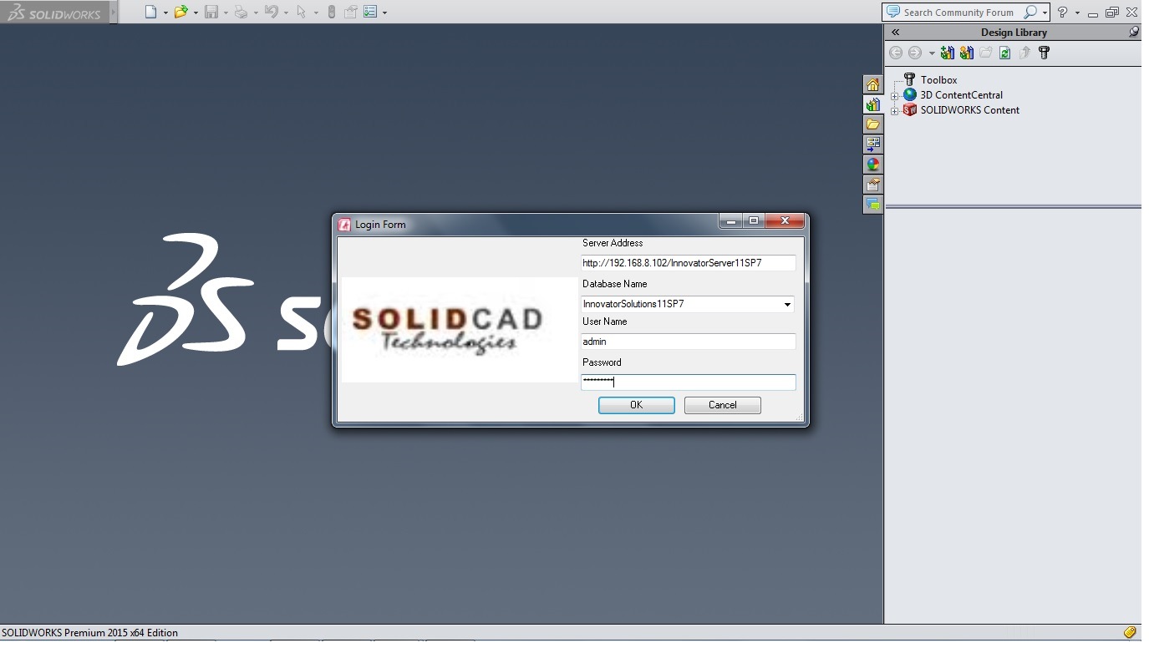Select 3D ContentCentral tree item
This screenshot has height=653, width=1149.
click(x=961, y=95)
